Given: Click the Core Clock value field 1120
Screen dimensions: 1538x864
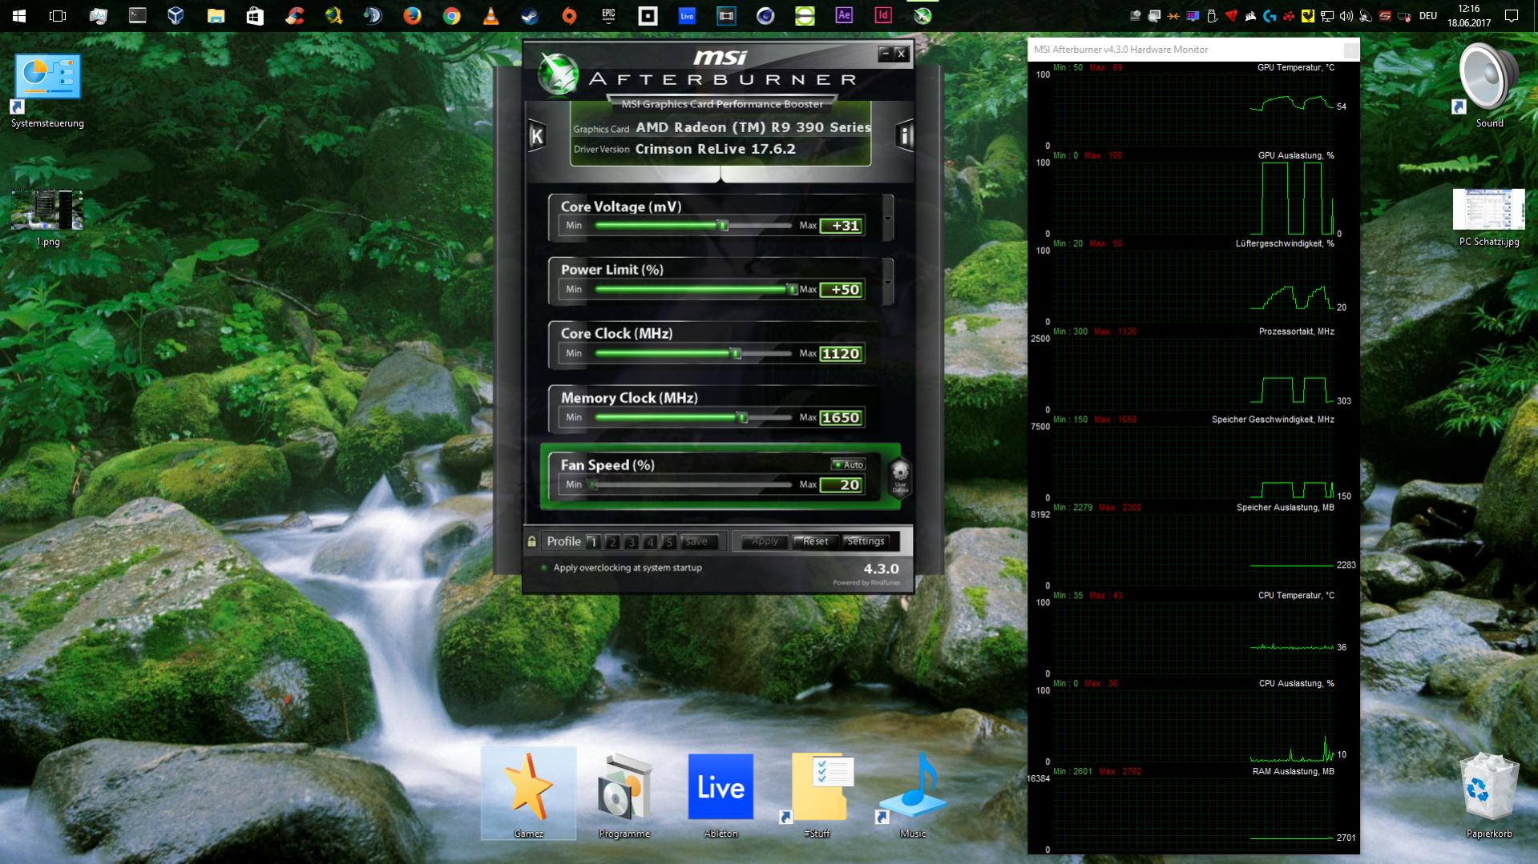Looking at the screenshot, I should pyautogui.click(x=842, y=354).
